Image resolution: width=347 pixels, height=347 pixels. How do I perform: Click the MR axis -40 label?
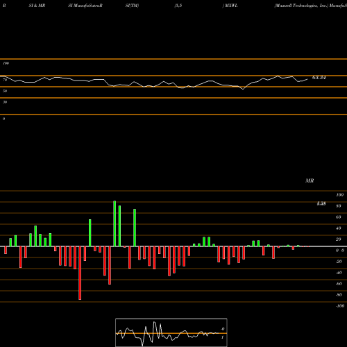coord(339,273)
